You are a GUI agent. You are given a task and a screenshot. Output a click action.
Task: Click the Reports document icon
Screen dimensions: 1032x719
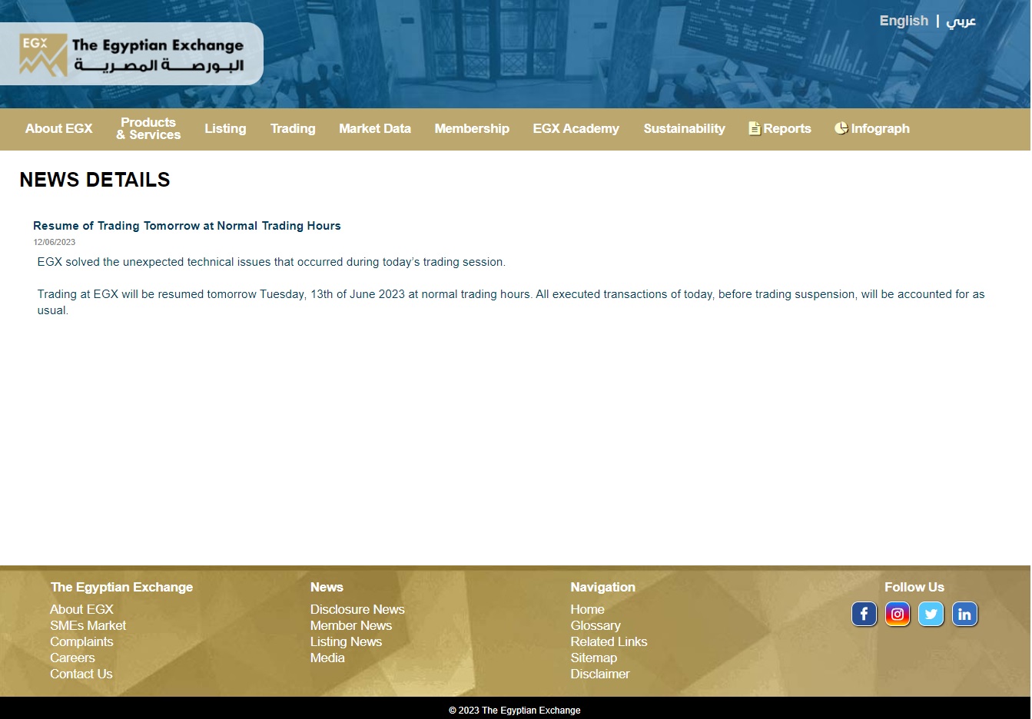[755, 128]
